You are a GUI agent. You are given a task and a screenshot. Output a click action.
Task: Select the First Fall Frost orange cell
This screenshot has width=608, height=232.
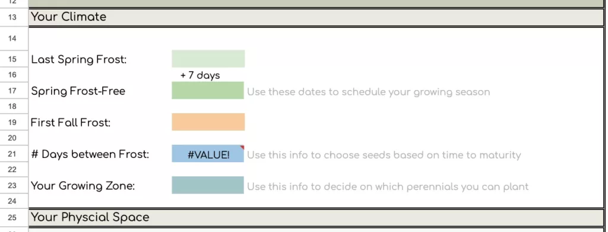click(208, 122)
